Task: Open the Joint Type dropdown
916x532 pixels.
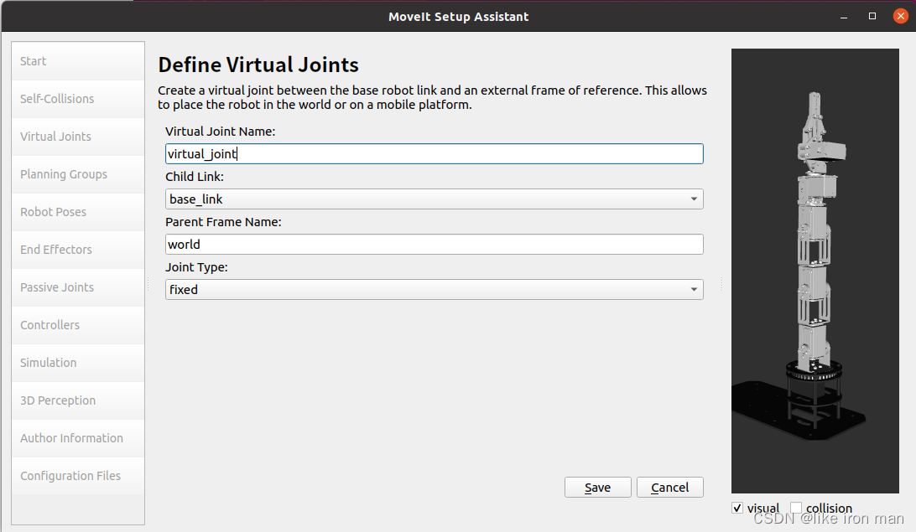Action: click(x=434, y=289)
